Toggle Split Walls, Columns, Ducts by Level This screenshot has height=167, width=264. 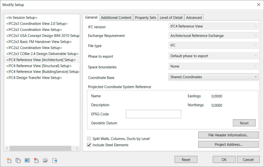tap(89, 139)
